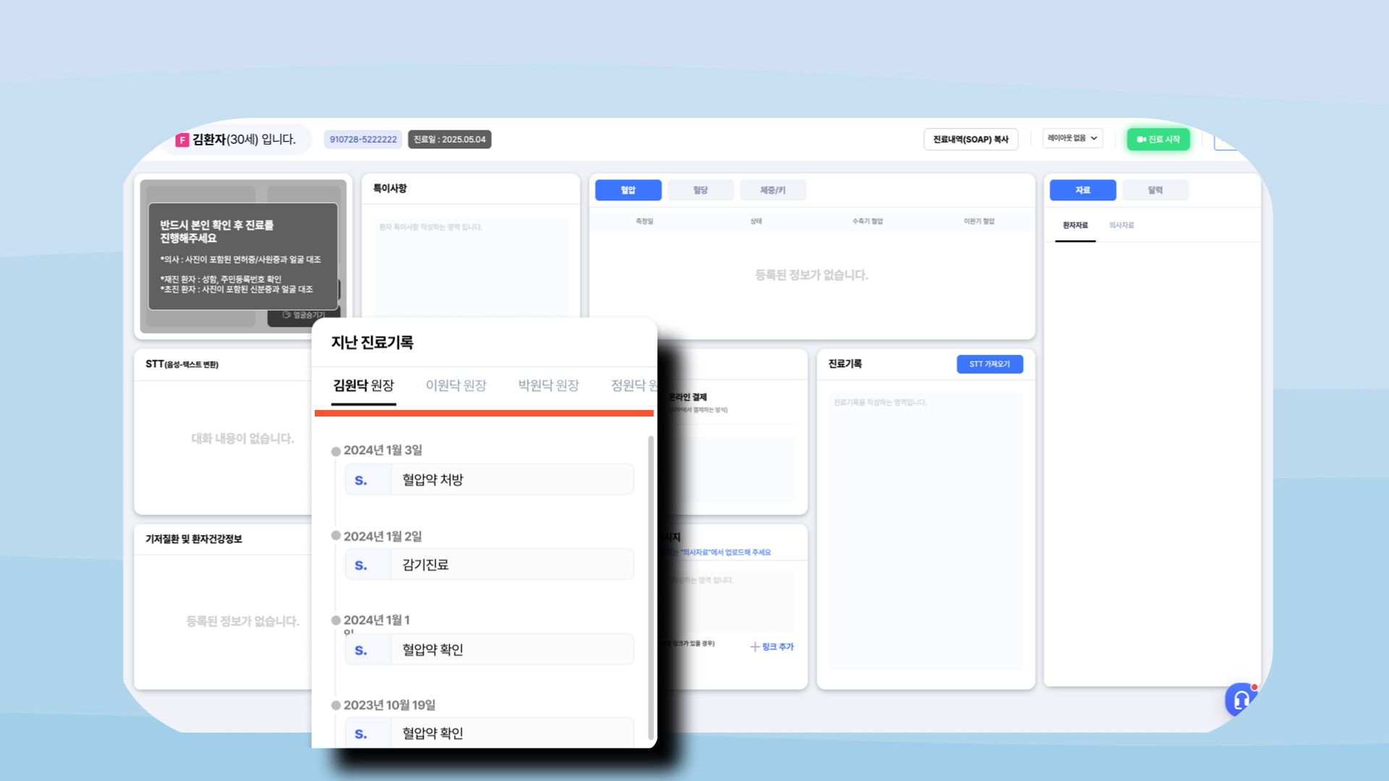
Task: Click the timeline dot for 2024년 1월 3일
Action: tap(336, 451)
